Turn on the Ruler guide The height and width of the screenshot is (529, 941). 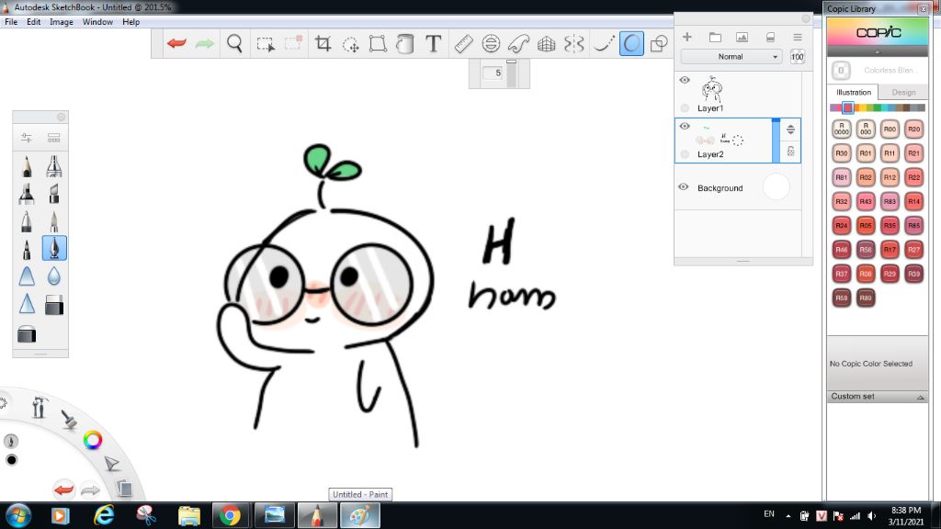point(463,44)
